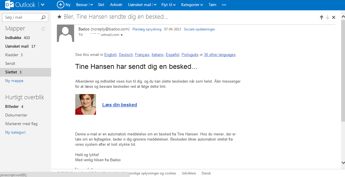Select the Slettet folder
Screen dimensions: 345x177
click(x=26, y=72)
